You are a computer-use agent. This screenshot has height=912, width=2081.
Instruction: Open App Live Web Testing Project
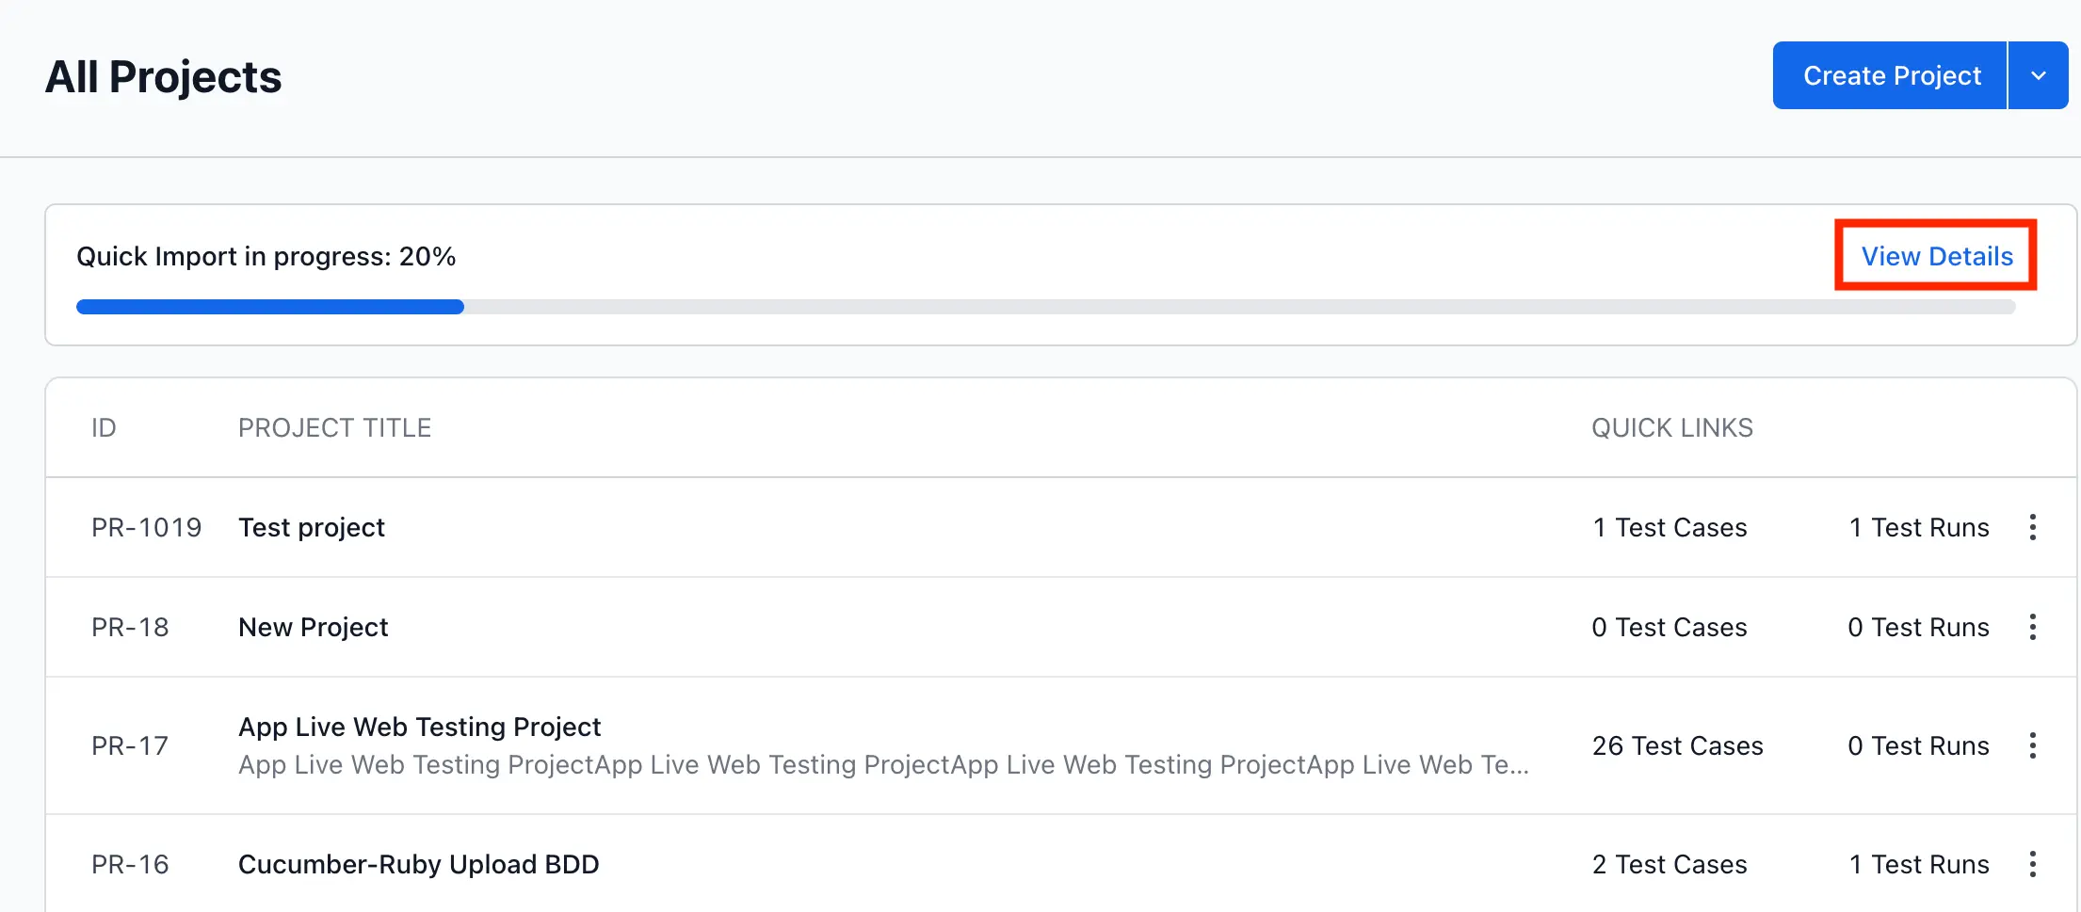419,727
